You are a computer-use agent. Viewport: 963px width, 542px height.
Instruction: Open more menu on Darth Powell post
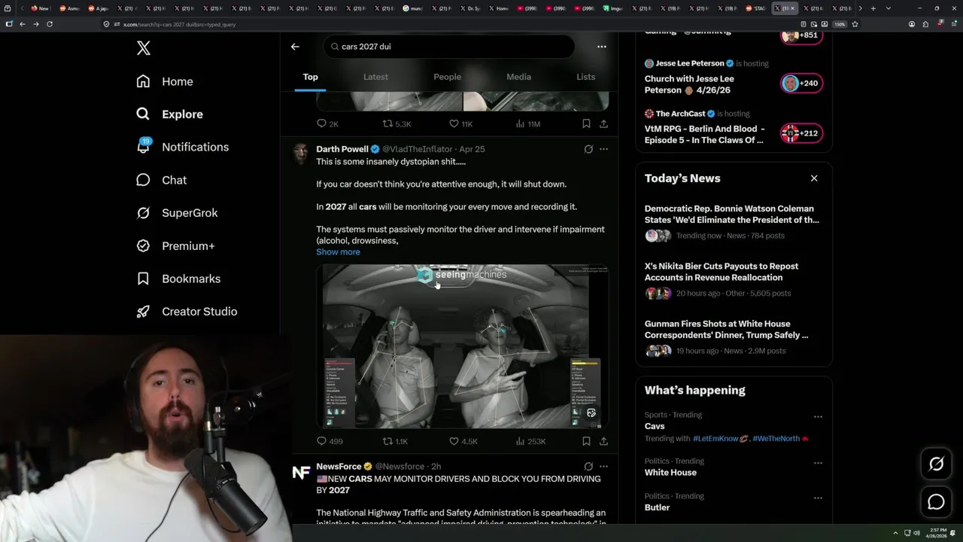pos(603,149)
